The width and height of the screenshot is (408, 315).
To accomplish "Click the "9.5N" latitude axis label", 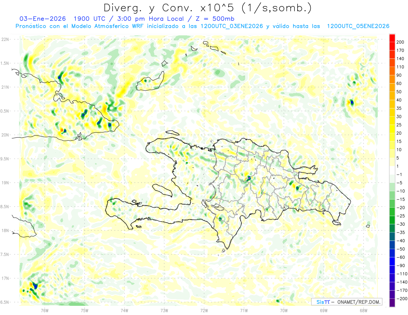I will coord(5,159).
